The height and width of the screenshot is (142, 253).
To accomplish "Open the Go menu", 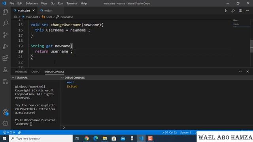I will (x=53, y=4).
